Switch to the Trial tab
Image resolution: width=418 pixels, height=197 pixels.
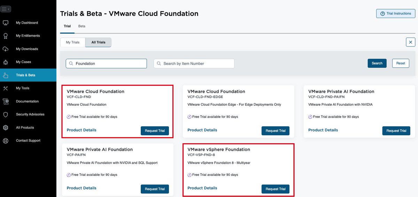pos(67,26)
